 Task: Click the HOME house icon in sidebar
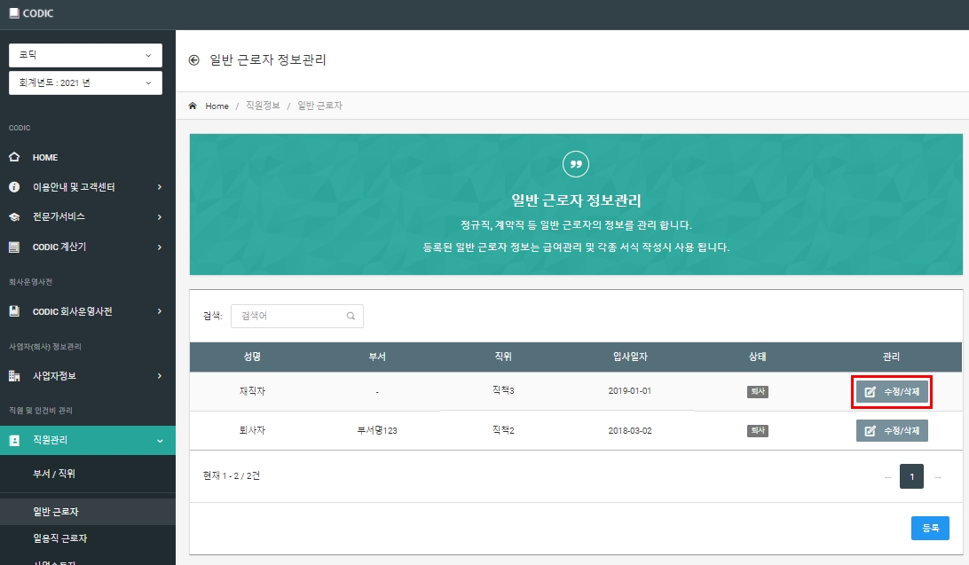14,157
